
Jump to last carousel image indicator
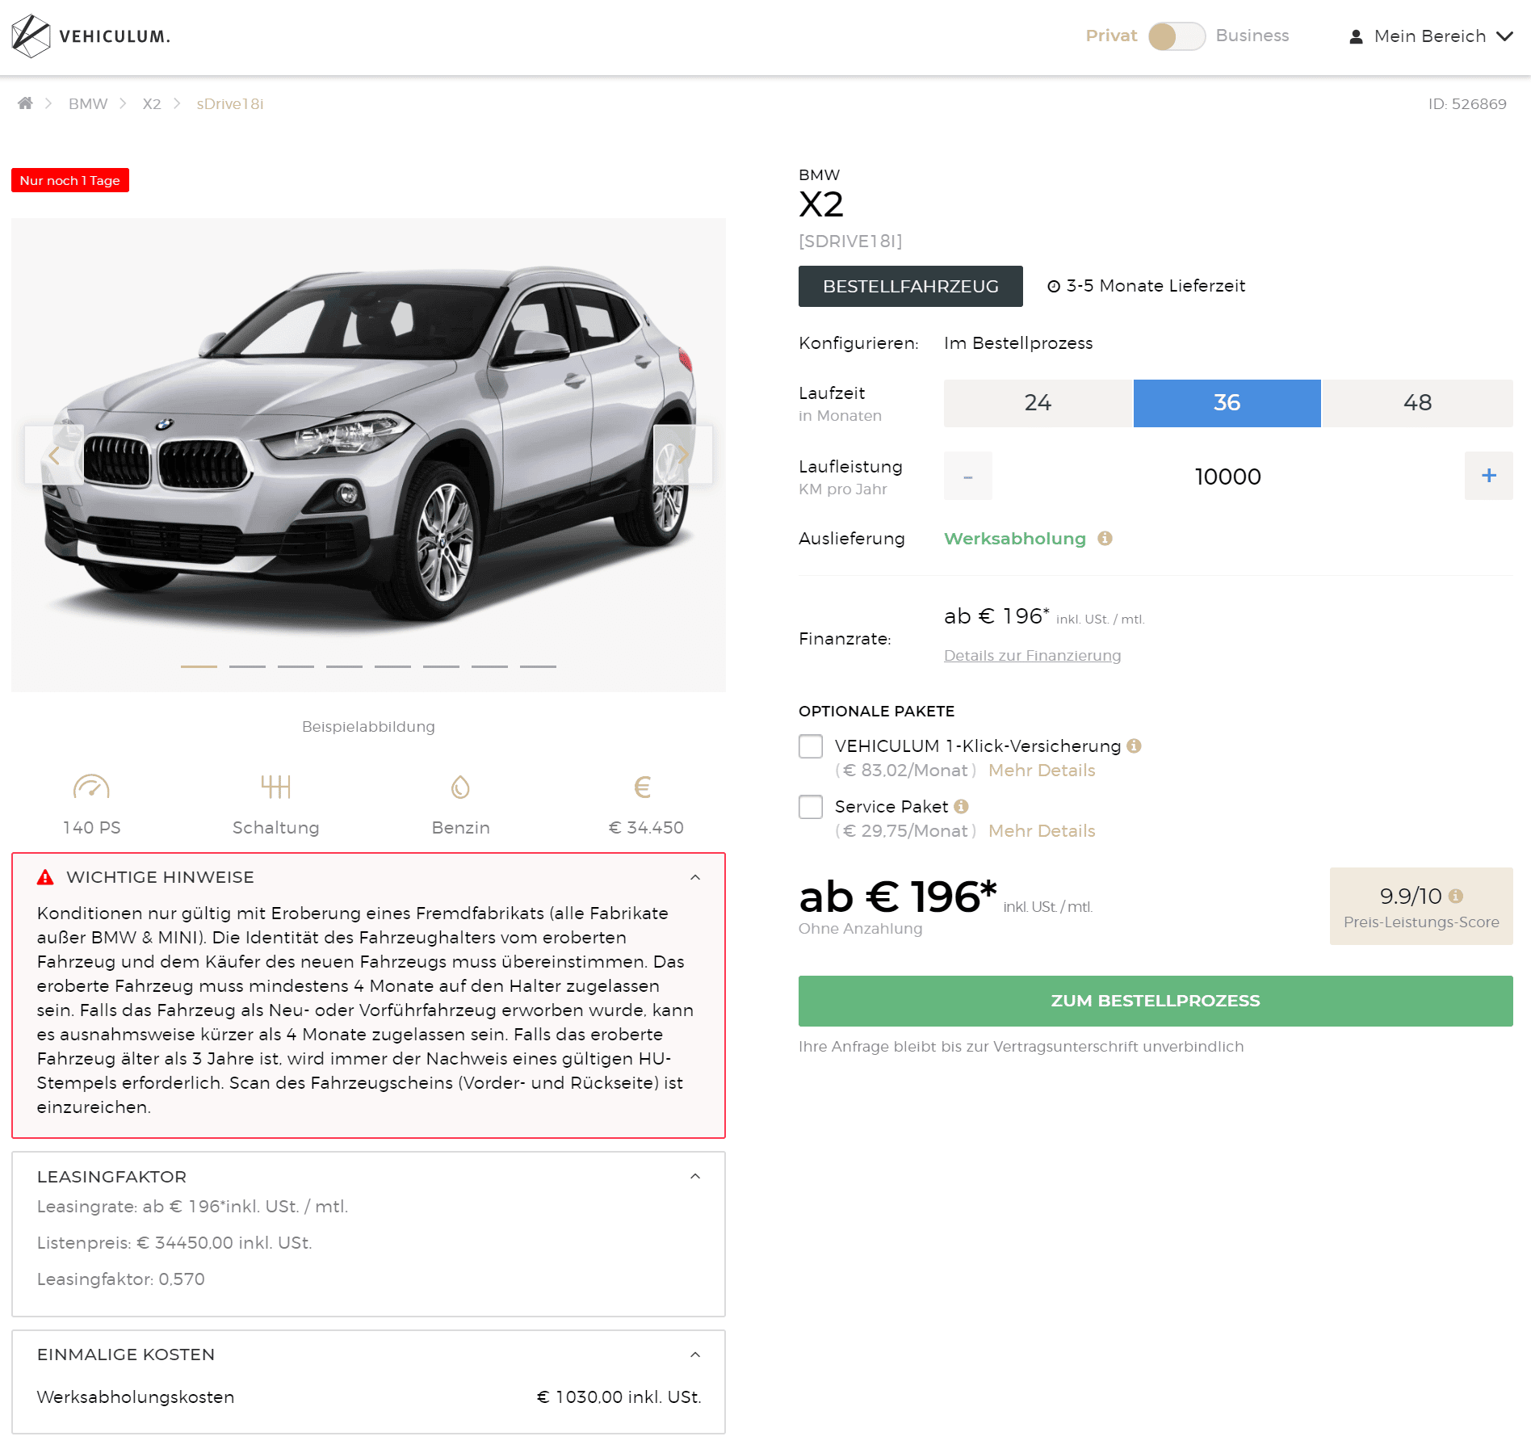(x=538, y=666)
